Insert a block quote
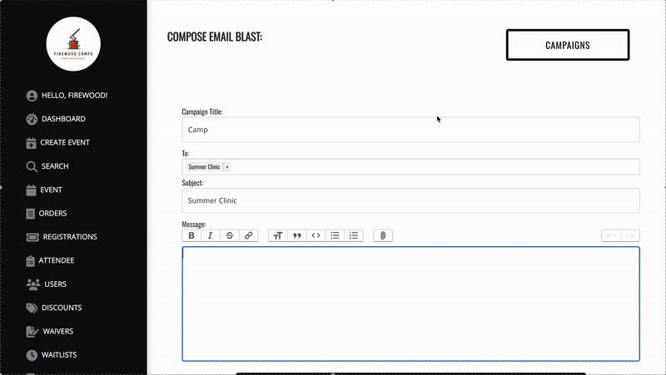Image resolution: width=666 pixels, height=375 pixels. [297, 235]
